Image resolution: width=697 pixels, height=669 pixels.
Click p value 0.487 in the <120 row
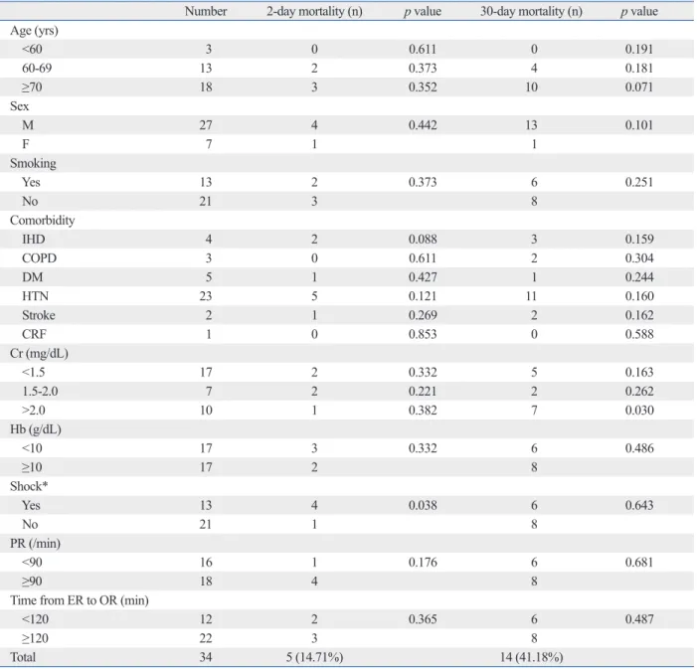(x=639, y=619)
